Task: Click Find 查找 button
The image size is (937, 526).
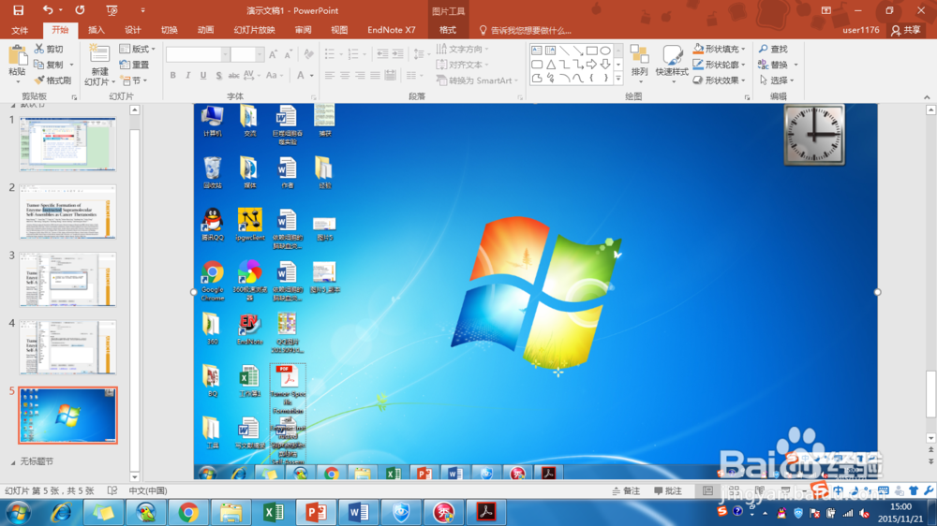Action: (x=773, y=49)
